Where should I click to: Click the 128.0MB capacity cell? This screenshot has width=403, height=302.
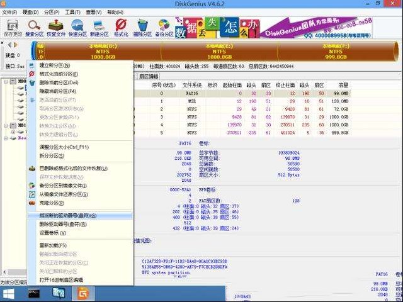pos(340,101)
